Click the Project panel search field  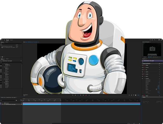11,44
